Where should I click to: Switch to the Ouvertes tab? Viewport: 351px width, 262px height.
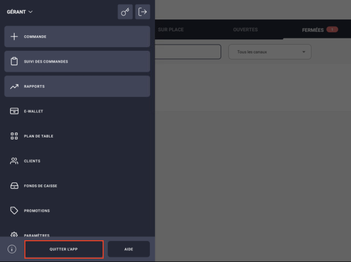(245, 30)
